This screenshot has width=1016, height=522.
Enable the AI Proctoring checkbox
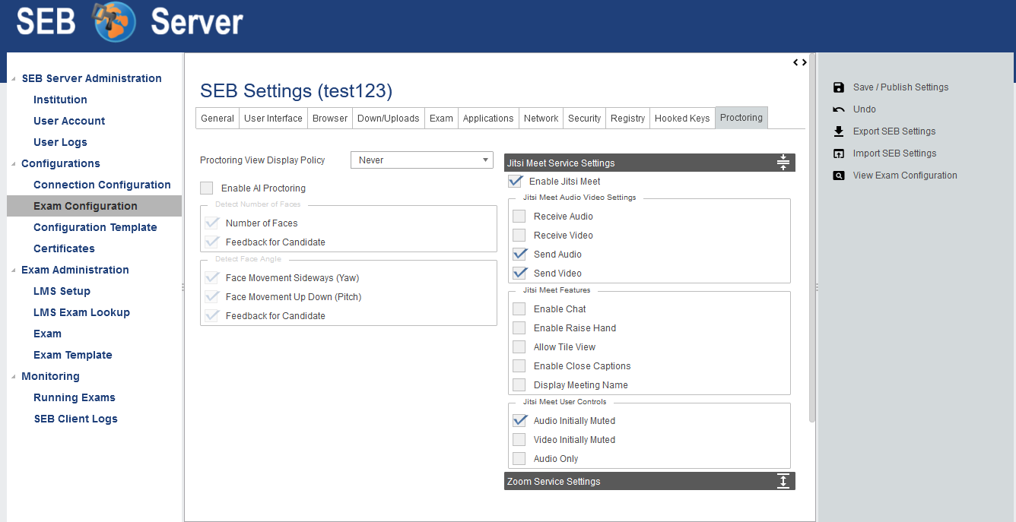(x=207, y=188)
